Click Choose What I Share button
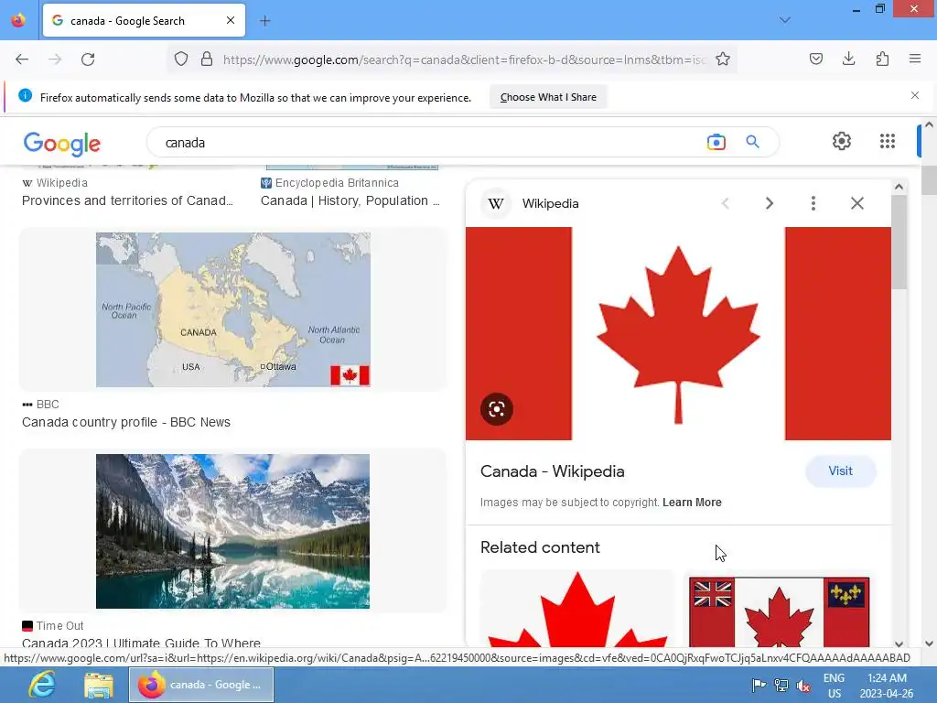 [548, 97]
